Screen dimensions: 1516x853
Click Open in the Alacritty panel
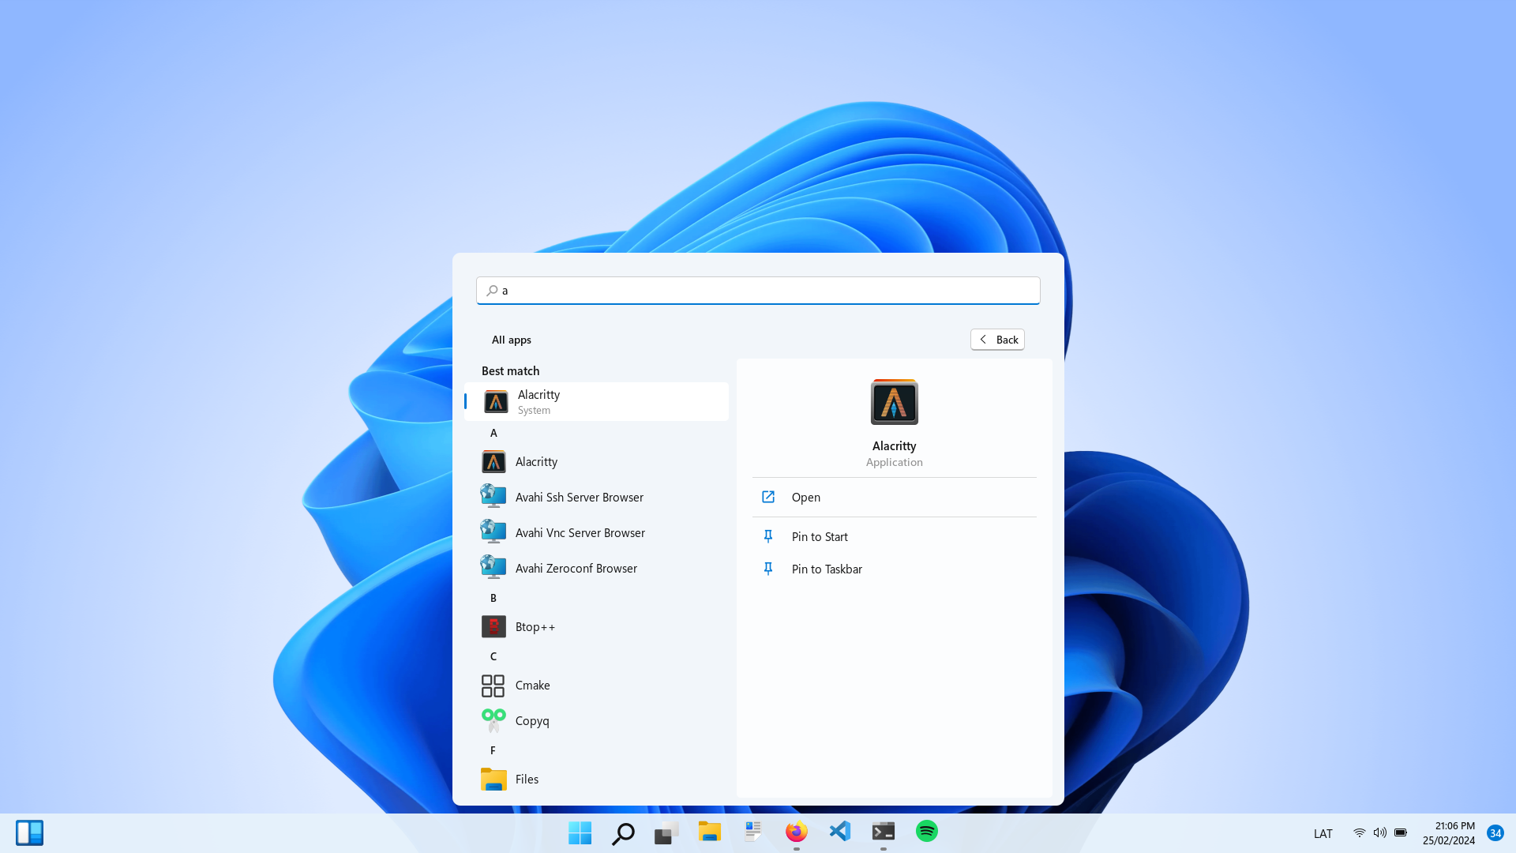tap(805, 497)
